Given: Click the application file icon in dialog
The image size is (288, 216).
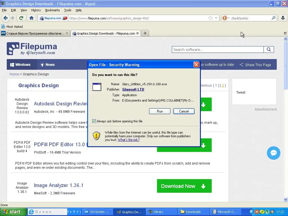Looking at the screenshot, I should (x=97, y=87).
